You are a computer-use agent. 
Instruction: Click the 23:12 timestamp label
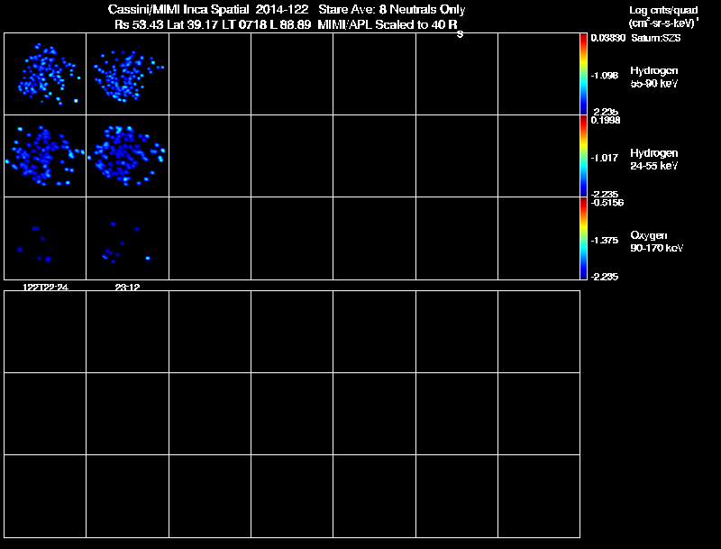tap(127, 288)
